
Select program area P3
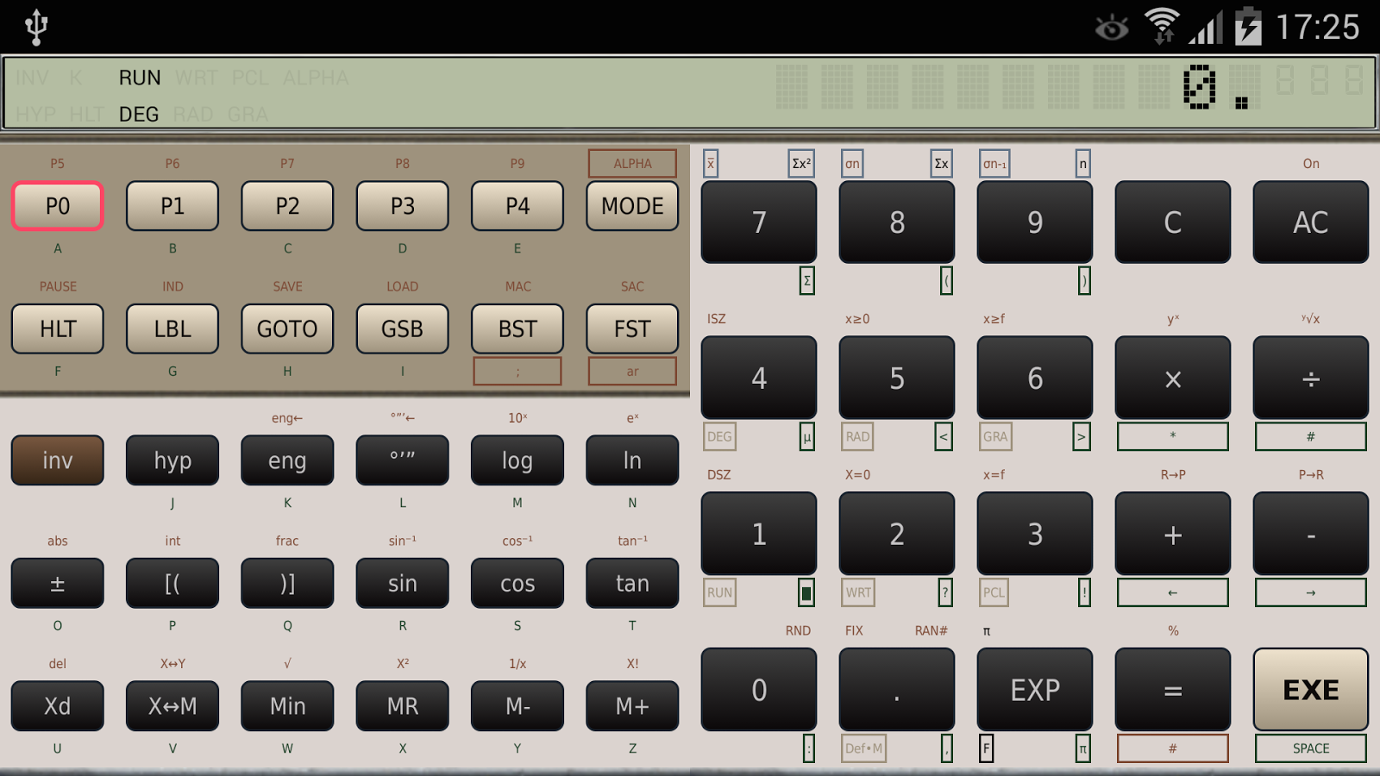coord(403,205)
